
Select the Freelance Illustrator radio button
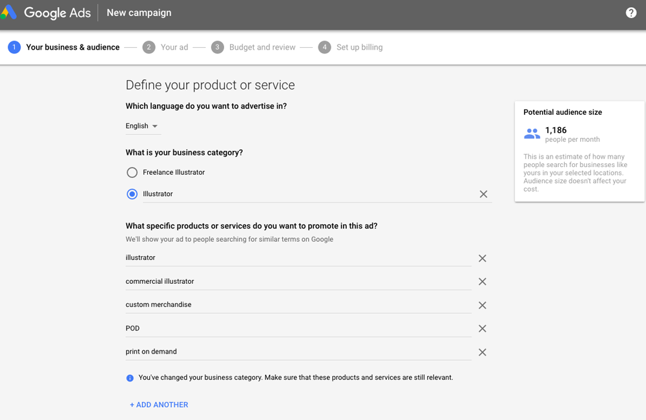point(132,172)
